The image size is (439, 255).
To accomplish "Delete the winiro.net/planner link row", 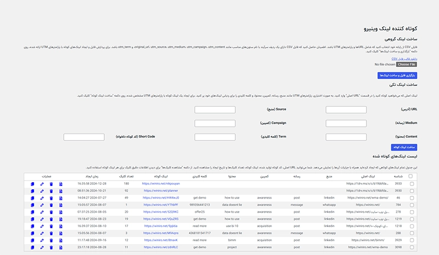I will coord(51,191).
